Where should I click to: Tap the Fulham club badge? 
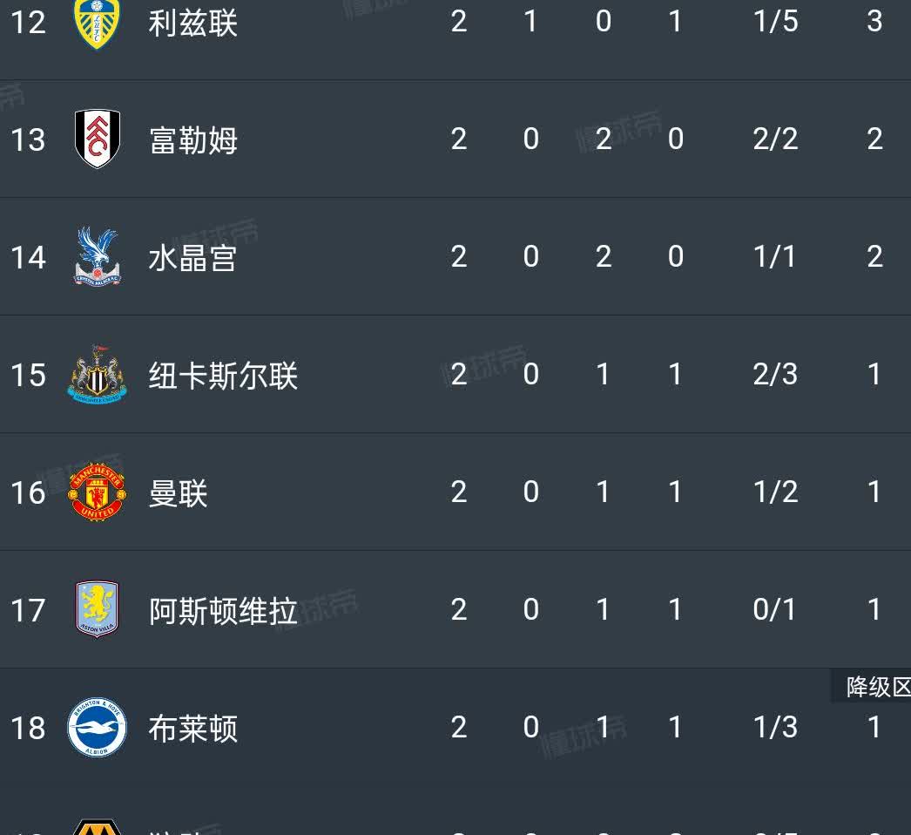[97, 139]
